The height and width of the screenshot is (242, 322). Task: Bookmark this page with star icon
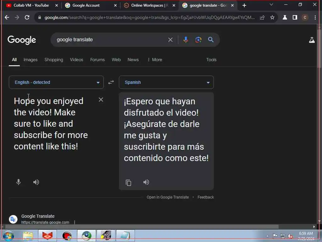pyautogui.click(x=272, y=18)
